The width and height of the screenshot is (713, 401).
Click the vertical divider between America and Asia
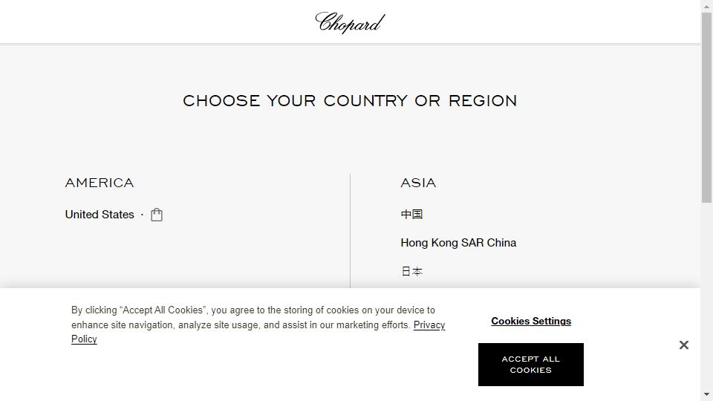click(x=350, y=230)
